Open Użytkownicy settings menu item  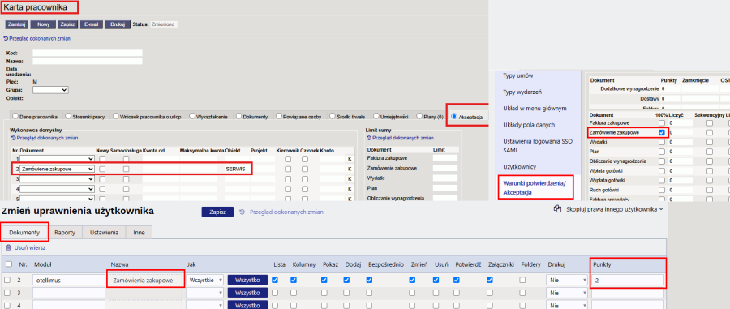coord(520,166)
